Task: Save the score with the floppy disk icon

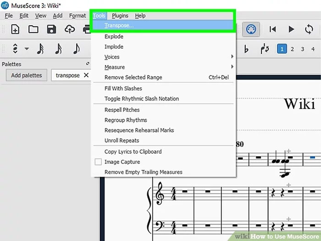Action: 51,29
